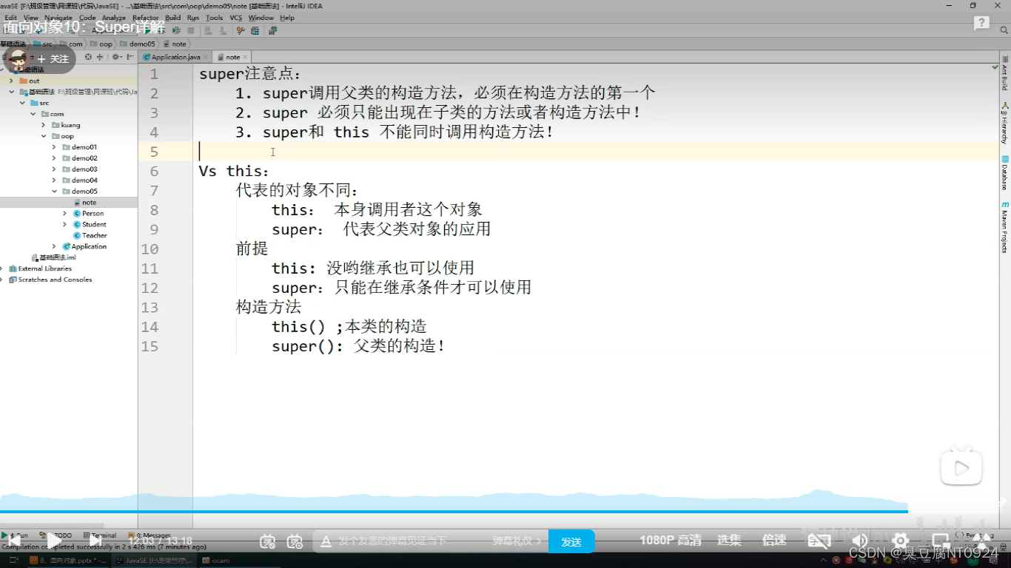
Task: Expand External Libraries node
Action: [x=2, y=269]
